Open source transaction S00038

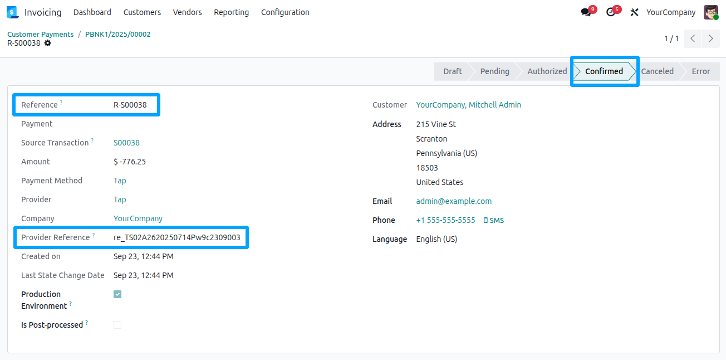[126, 142]
